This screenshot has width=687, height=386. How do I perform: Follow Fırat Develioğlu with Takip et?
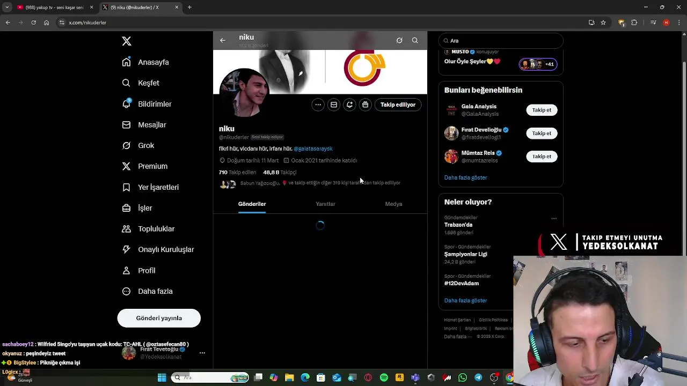point(542,133)
